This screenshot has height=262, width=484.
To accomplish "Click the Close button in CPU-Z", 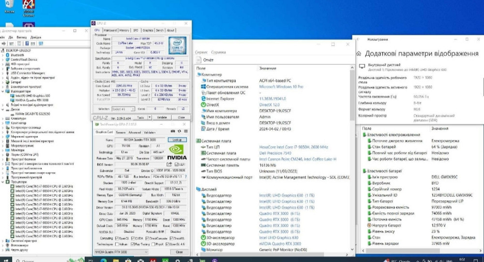I will click(x=181, y=117).
